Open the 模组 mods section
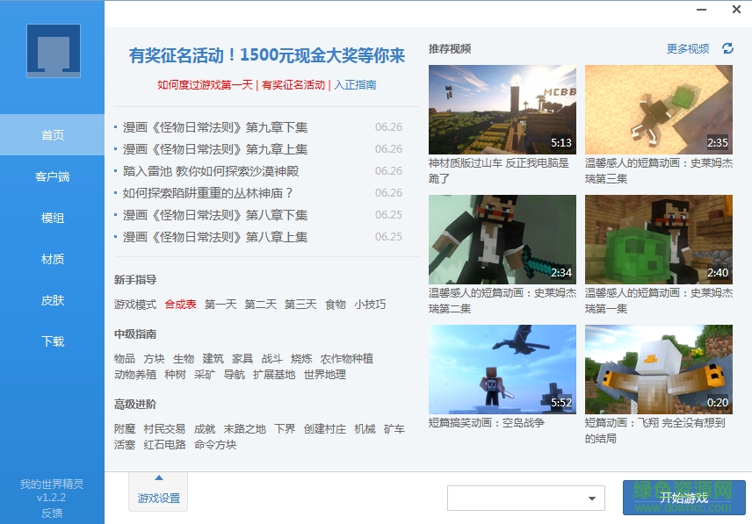Viewport: 752px width, 524px height. click(x=51, y=218)
